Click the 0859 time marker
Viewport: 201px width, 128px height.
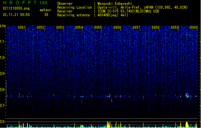pyautogui.click(x=175, y=27)
